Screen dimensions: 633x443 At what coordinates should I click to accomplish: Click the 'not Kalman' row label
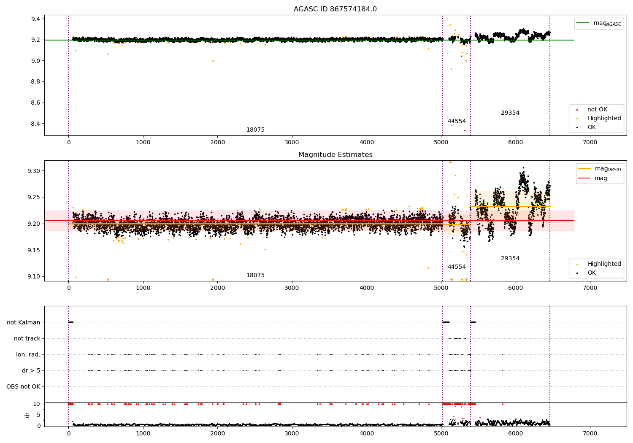24,323
